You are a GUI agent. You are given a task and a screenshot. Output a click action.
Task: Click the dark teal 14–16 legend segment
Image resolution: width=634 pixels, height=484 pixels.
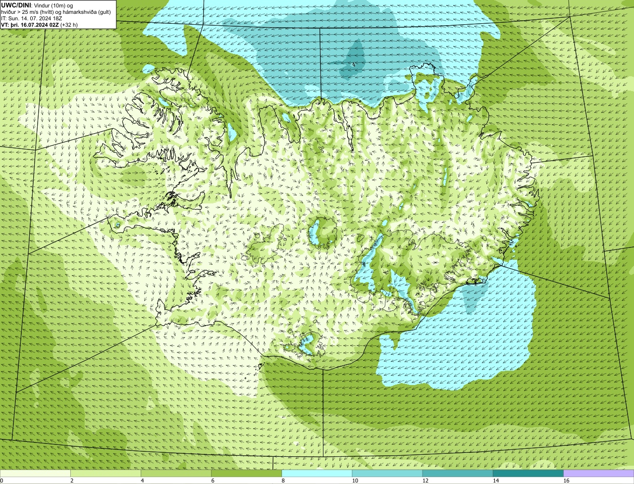coord(528,473)
